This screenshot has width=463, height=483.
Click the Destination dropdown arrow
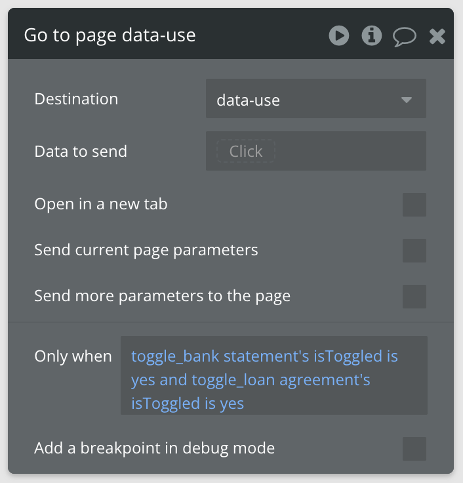point(407,100)
